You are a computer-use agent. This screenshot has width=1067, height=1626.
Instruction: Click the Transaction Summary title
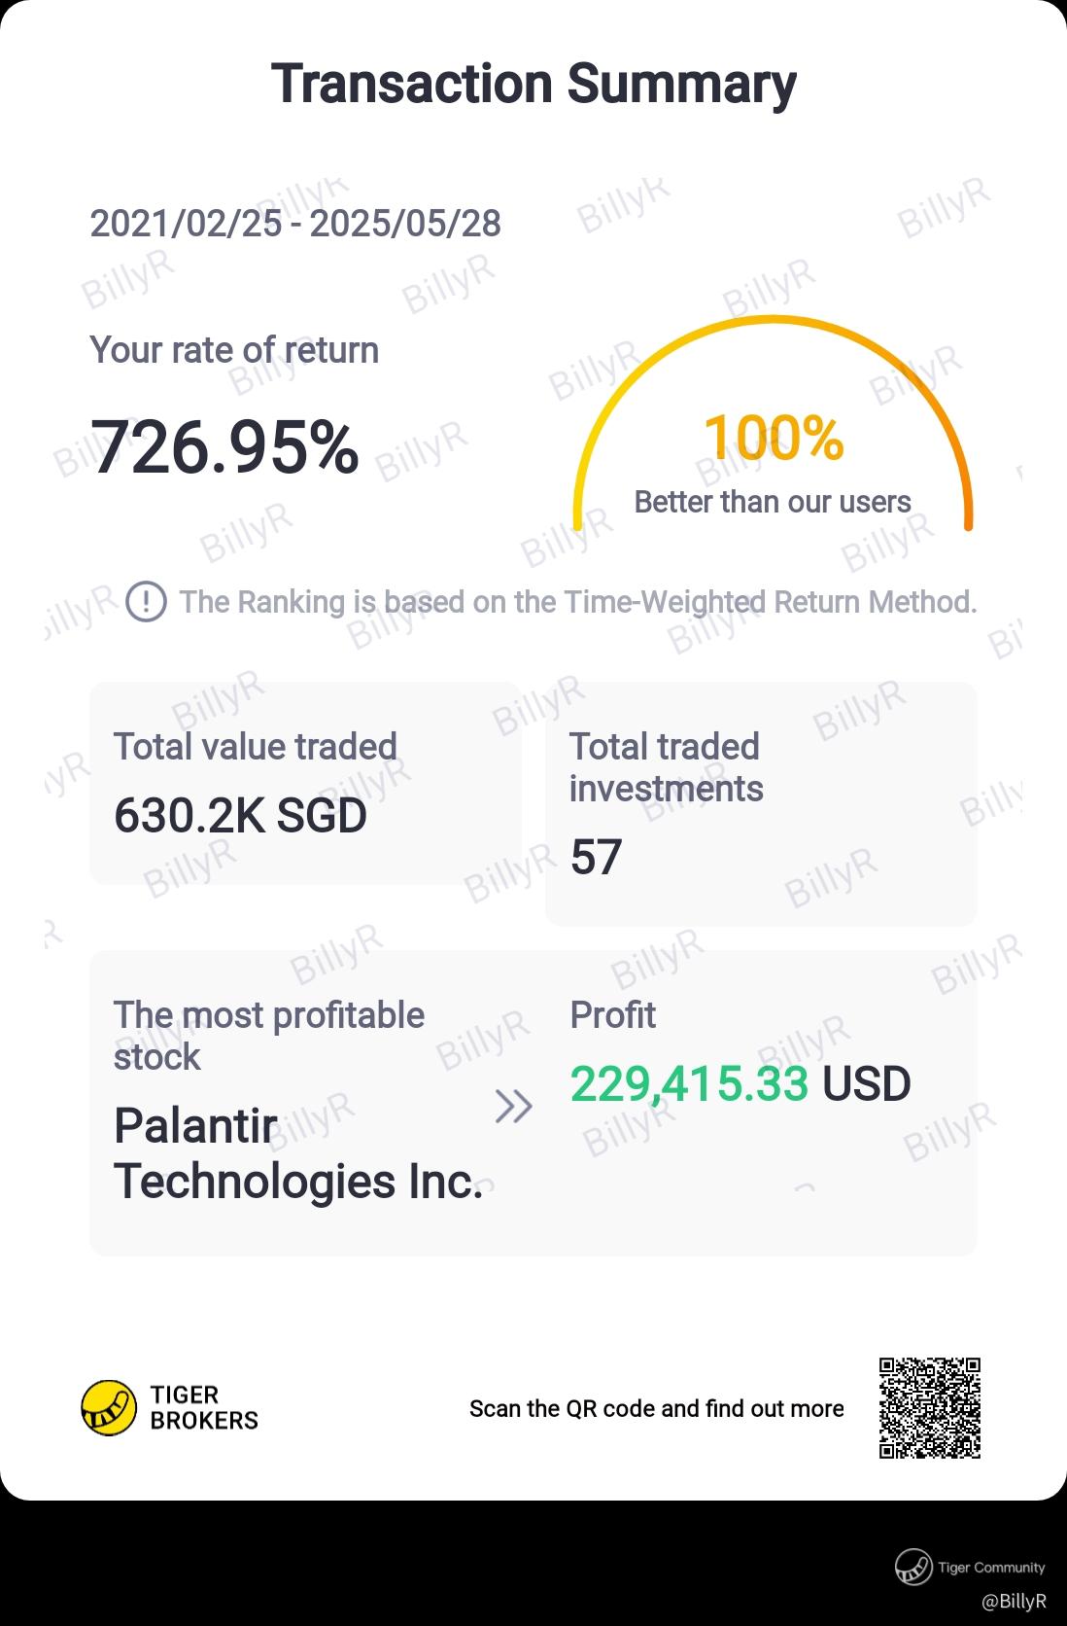(x=533, y=84)
